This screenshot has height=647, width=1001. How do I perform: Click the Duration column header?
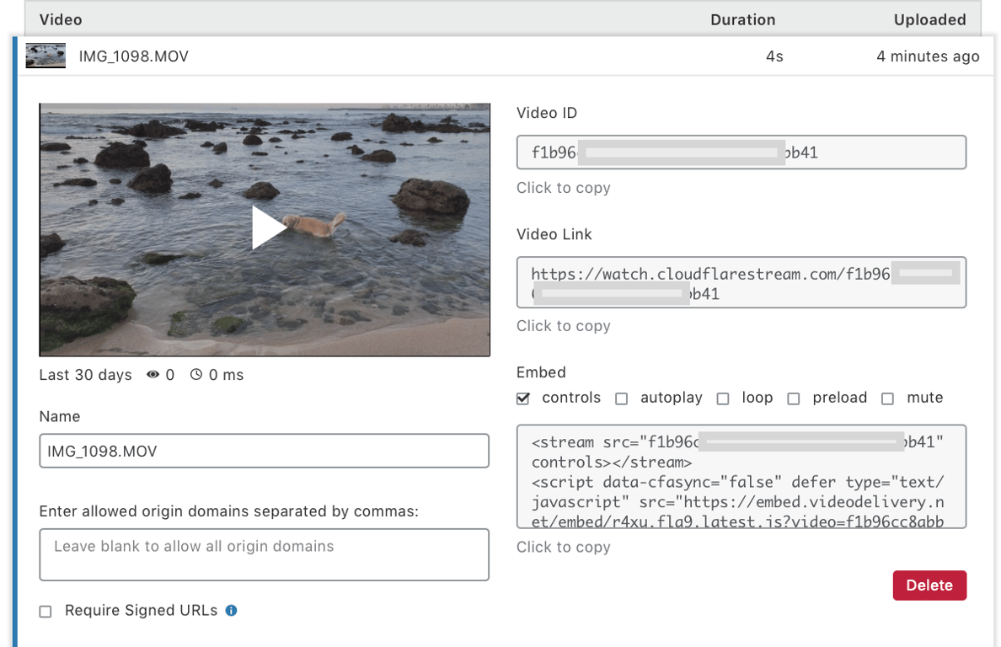pos(743,19)
